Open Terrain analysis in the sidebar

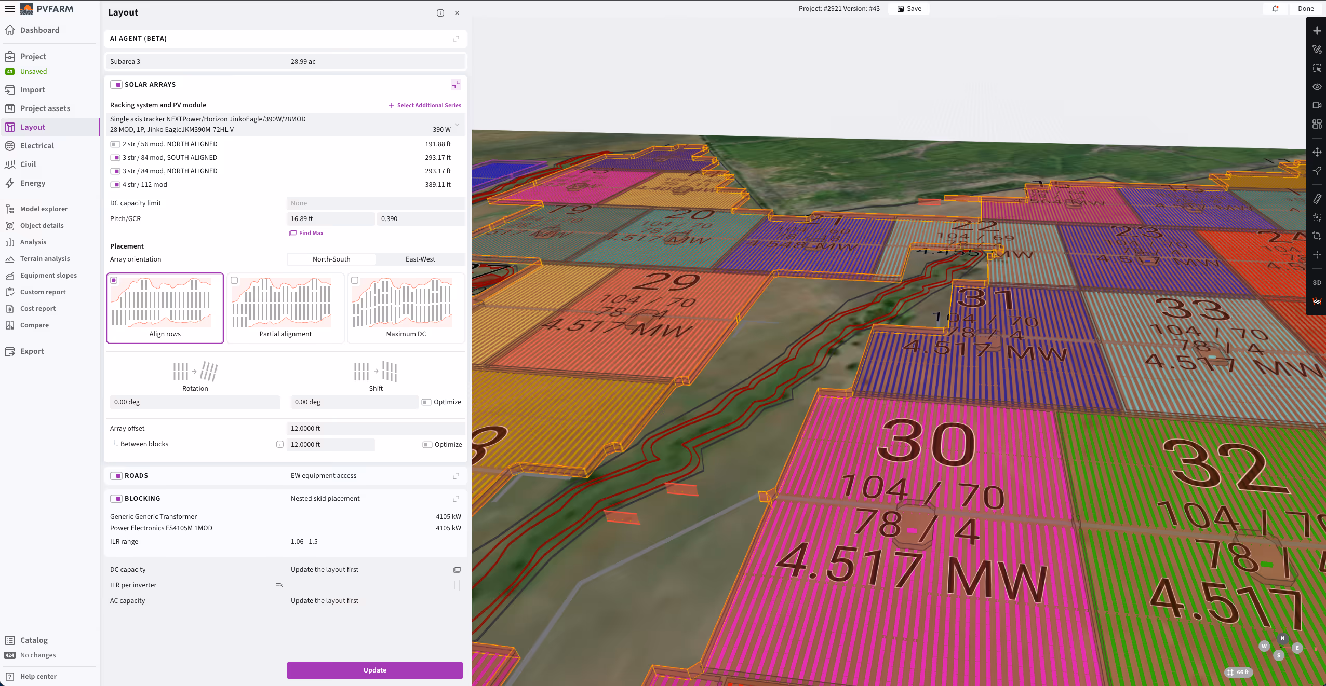[x=45, y=259]
